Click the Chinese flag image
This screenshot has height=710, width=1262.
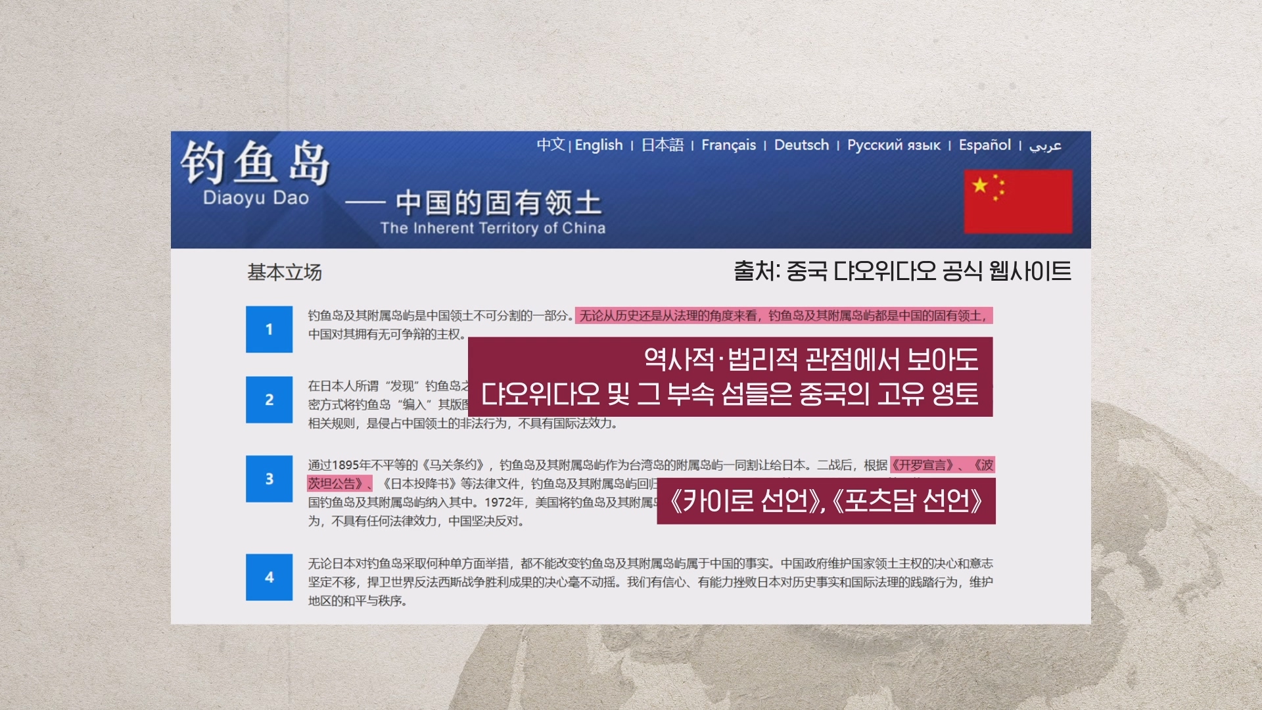coord(1017,201)
